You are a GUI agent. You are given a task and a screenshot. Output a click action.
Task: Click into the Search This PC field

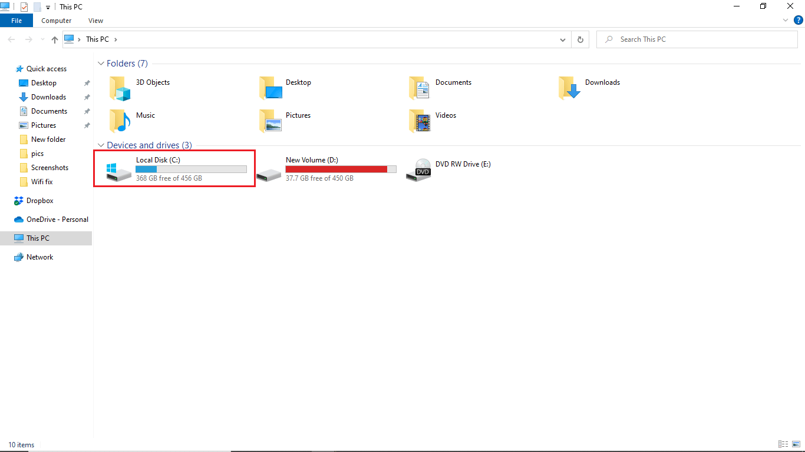click(x=697, y=39)
